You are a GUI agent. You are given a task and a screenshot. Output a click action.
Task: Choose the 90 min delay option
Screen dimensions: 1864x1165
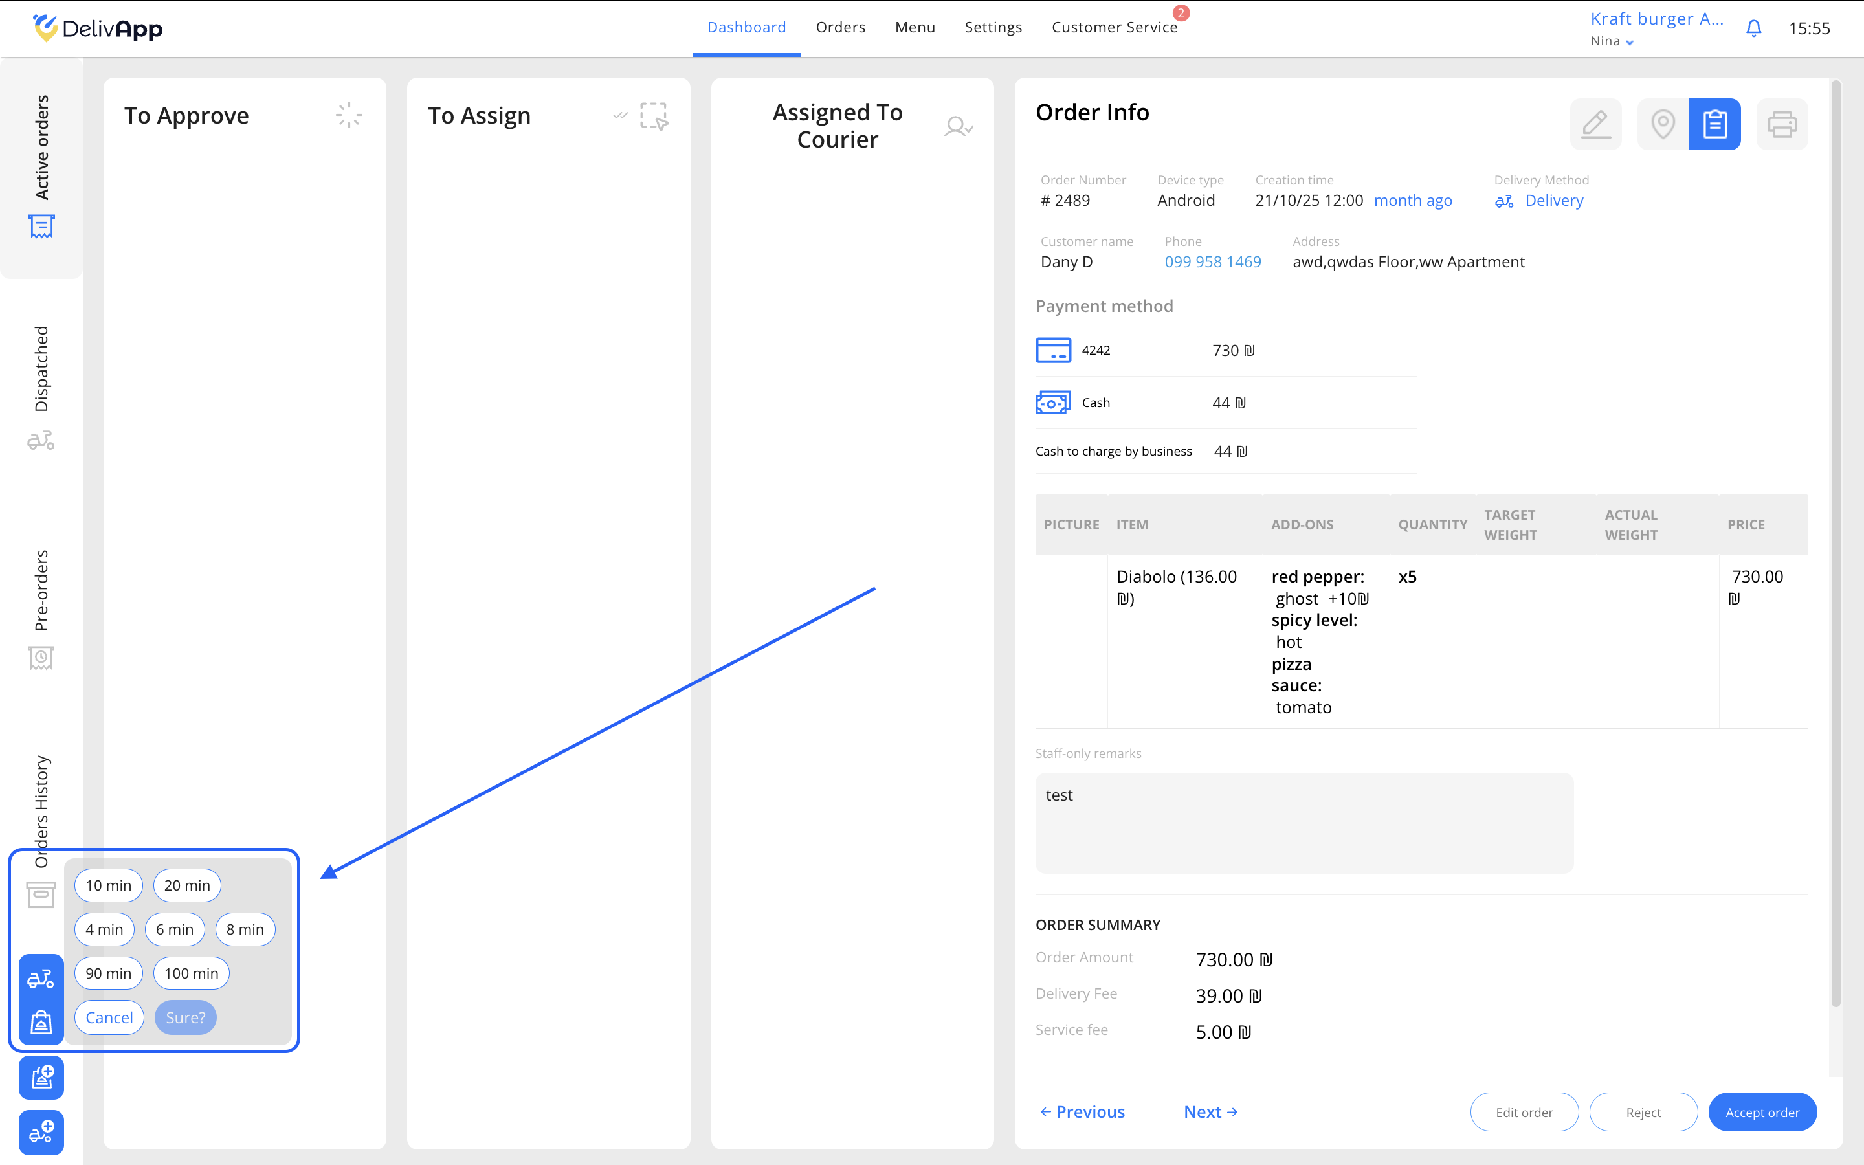tap(109, 973)
